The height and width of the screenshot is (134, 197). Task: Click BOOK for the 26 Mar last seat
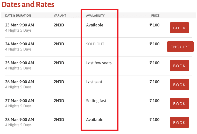click(x=179, y=84)
